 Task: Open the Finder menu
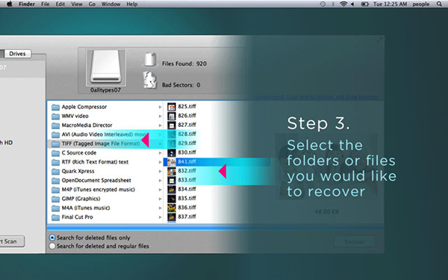(27, 4)
